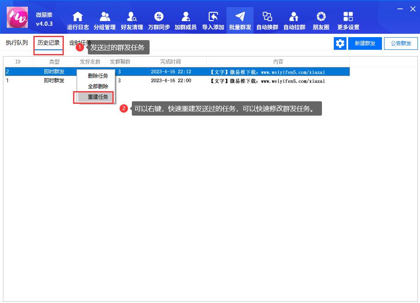Choose 删除任务 from the context menu

click(x=98, y=76)
